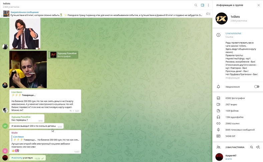Image resolution: width=263 pixels, height=162 pixels.
Task: Toggle the notifications switch
Action: (257, 86)
